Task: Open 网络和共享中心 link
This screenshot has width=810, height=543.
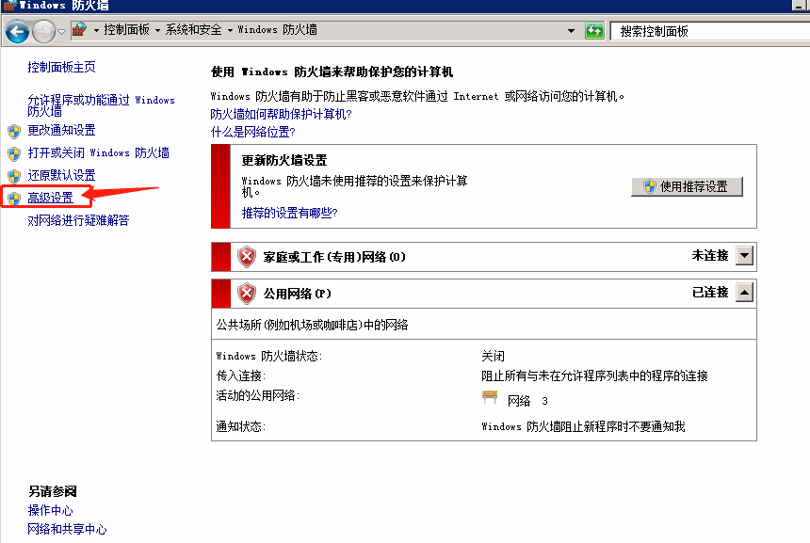Action: (67, 529)
